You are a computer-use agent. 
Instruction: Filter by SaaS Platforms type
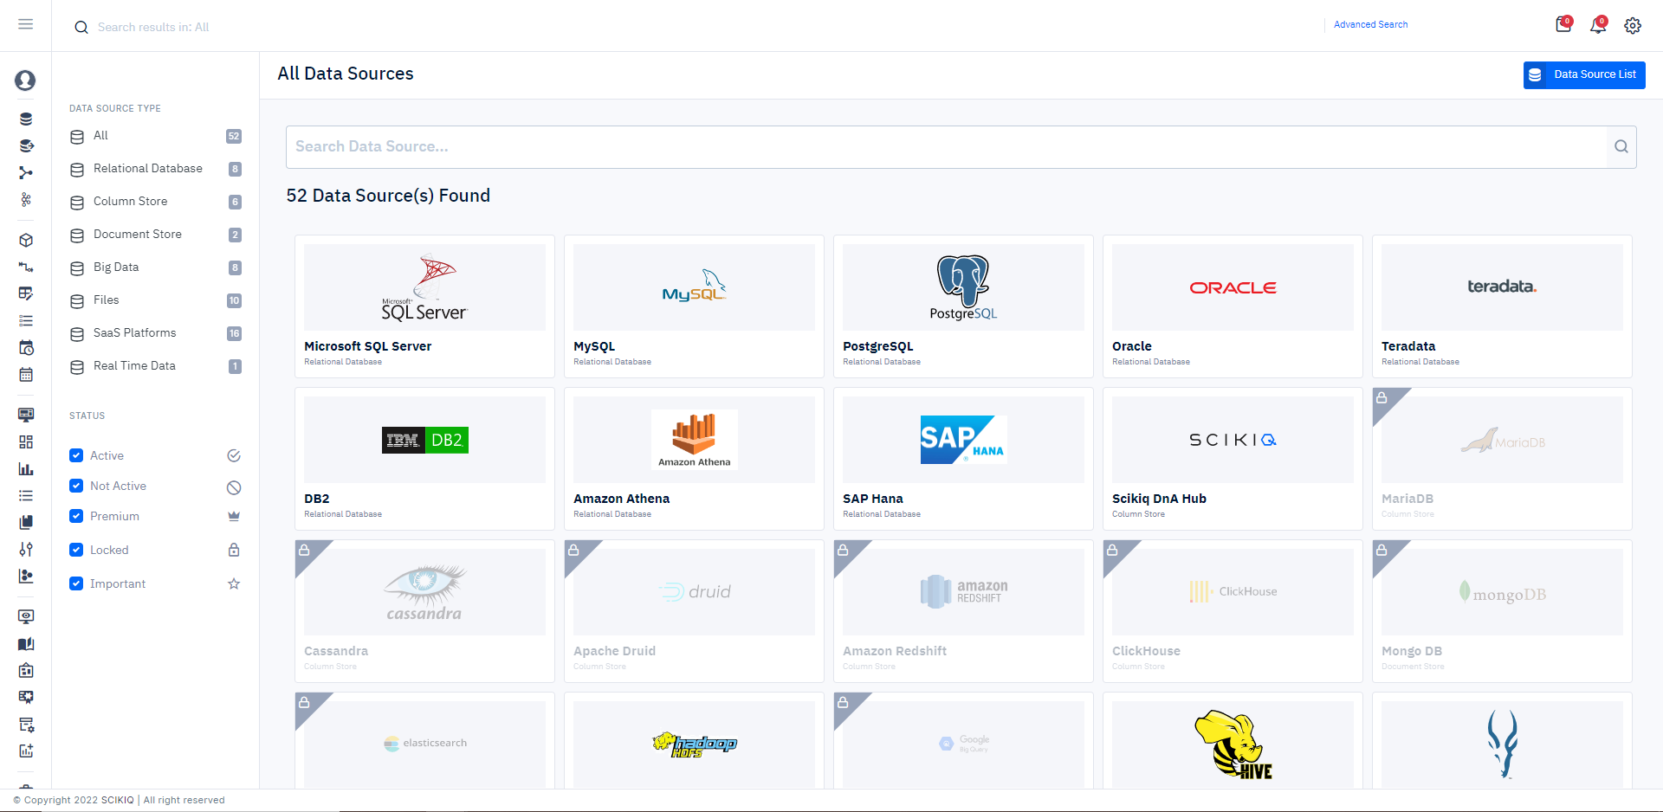(156, 333)
